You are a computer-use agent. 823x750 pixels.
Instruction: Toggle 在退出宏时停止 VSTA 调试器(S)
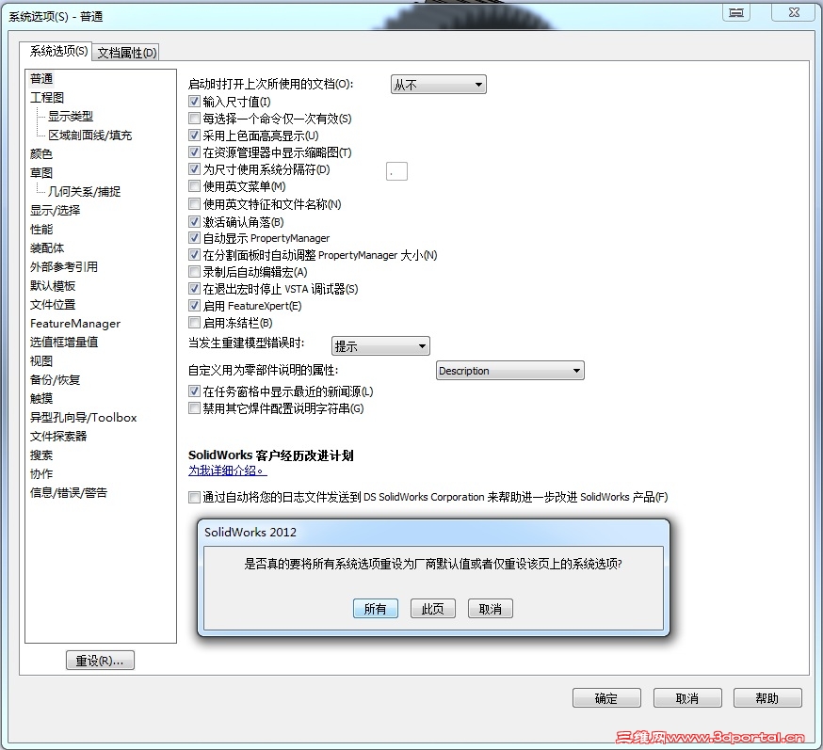tap(194, 289)
